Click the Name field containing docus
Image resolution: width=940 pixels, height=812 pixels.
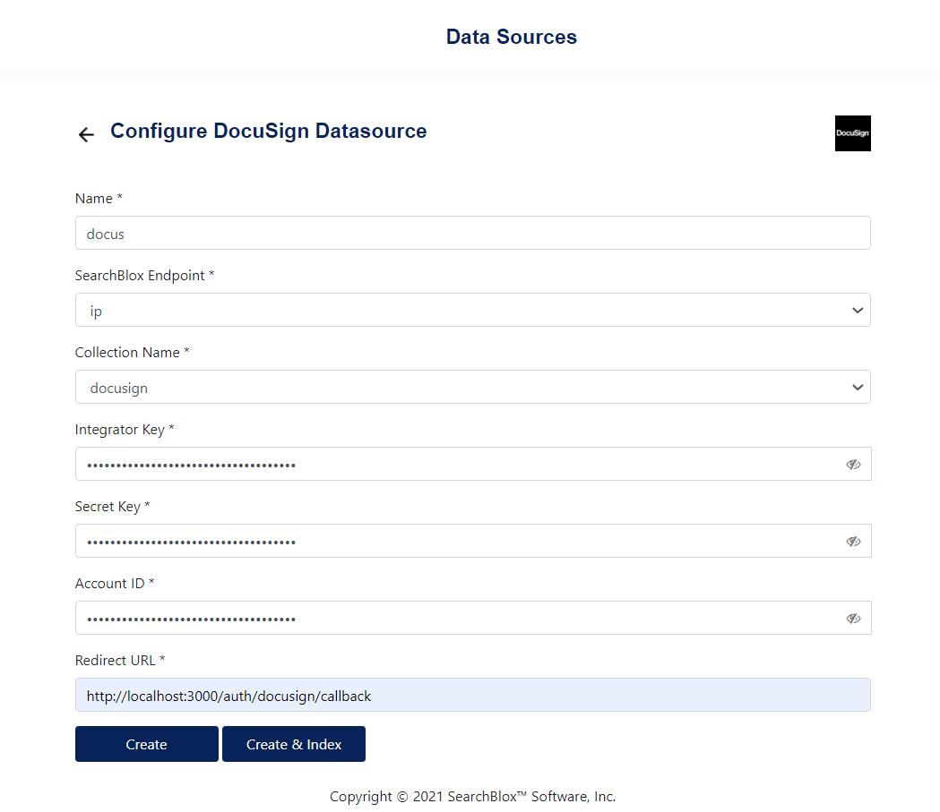pos(472,233)
